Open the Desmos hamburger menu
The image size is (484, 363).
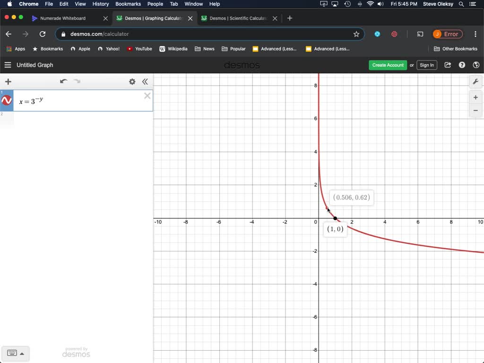click(8, 65)
